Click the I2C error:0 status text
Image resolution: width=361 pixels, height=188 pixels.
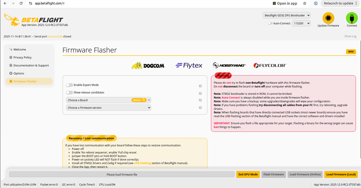[69, 185]
